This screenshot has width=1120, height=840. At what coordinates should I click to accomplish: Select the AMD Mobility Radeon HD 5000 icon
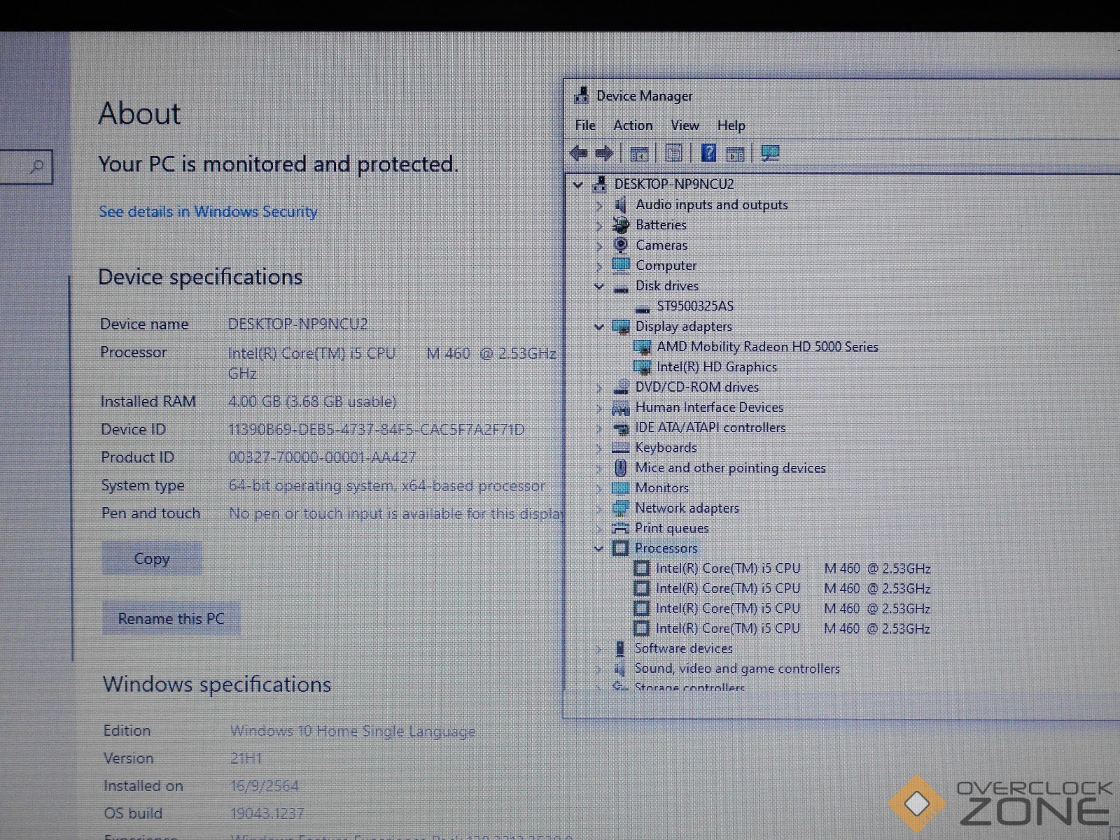click(x=642, y=346)
